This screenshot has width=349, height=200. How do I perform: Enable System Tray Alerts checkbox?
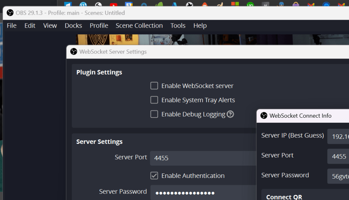pos(154,100)
